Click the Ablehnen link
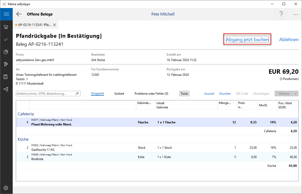 [x=289, y=40]
